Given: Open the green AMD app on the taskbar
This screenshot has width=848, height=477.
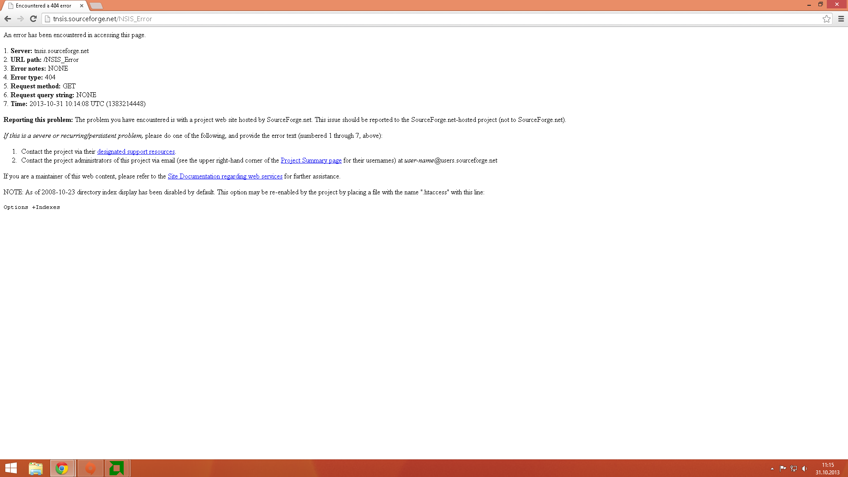Looking at the screenshot, I should (x=117, y=468).
